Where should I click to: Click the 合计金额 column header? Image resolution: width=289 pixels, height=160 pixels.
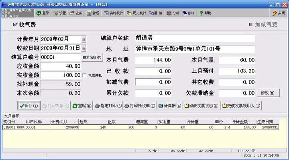coord(244,122)
